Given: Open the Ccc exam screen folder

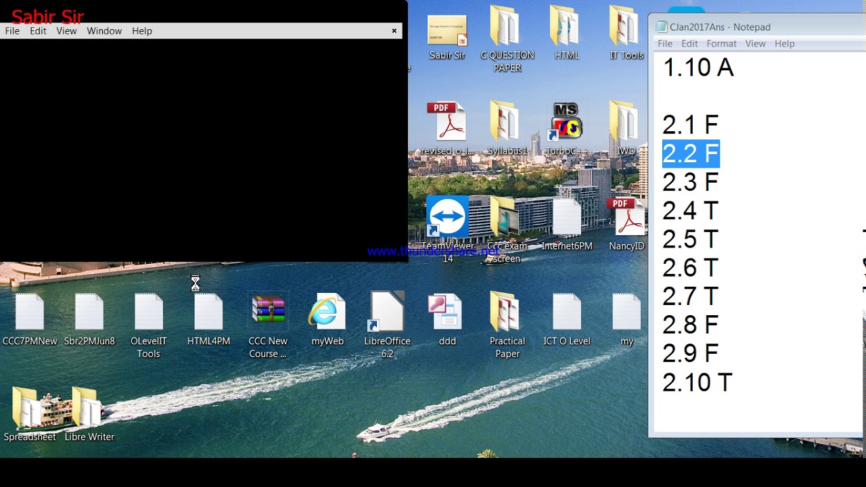Looking at the screenshot, I should 507,229.
